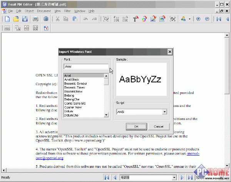Viewport: 231px width, 182px height.
Task: Click the New document icon
Action: (7, 19)
